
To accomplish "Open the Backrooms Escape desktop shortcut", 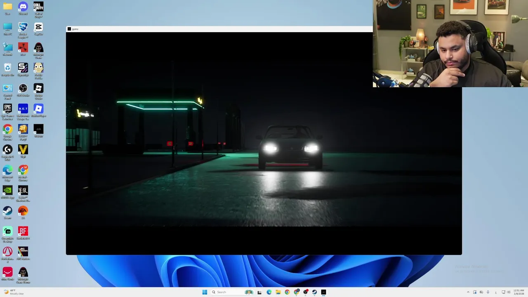I will [23, 111].
